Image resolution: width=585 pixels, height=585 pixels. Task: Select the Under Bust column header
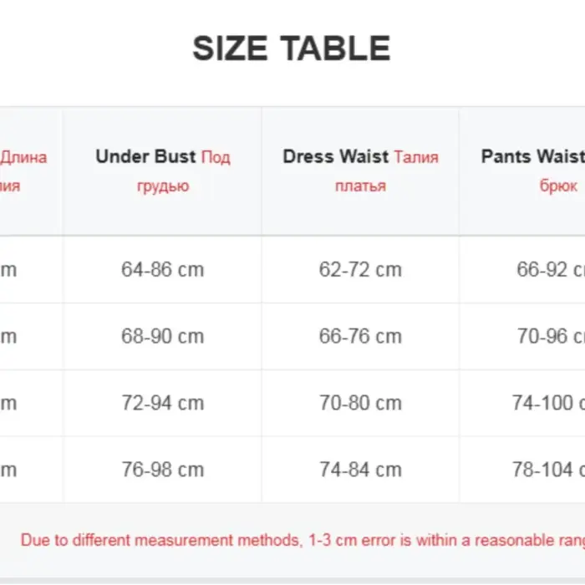(x=163, y=170)
